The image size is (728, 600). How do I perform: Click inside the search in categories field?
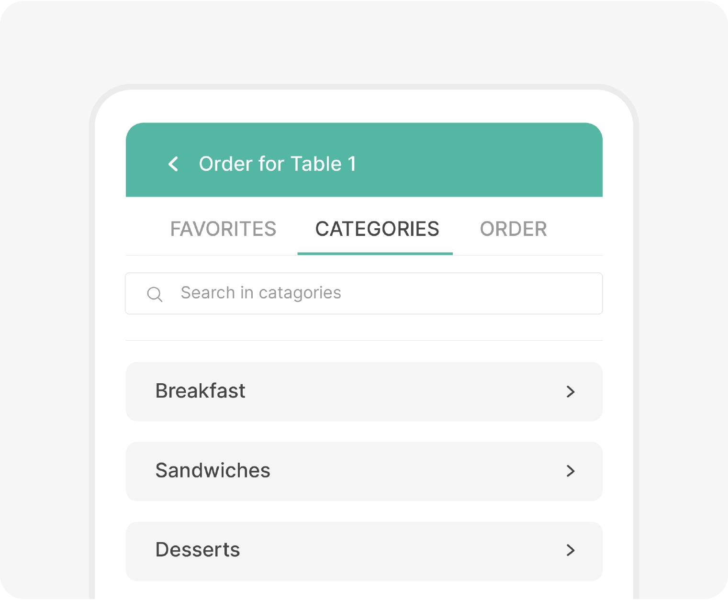tap(335, 293)
